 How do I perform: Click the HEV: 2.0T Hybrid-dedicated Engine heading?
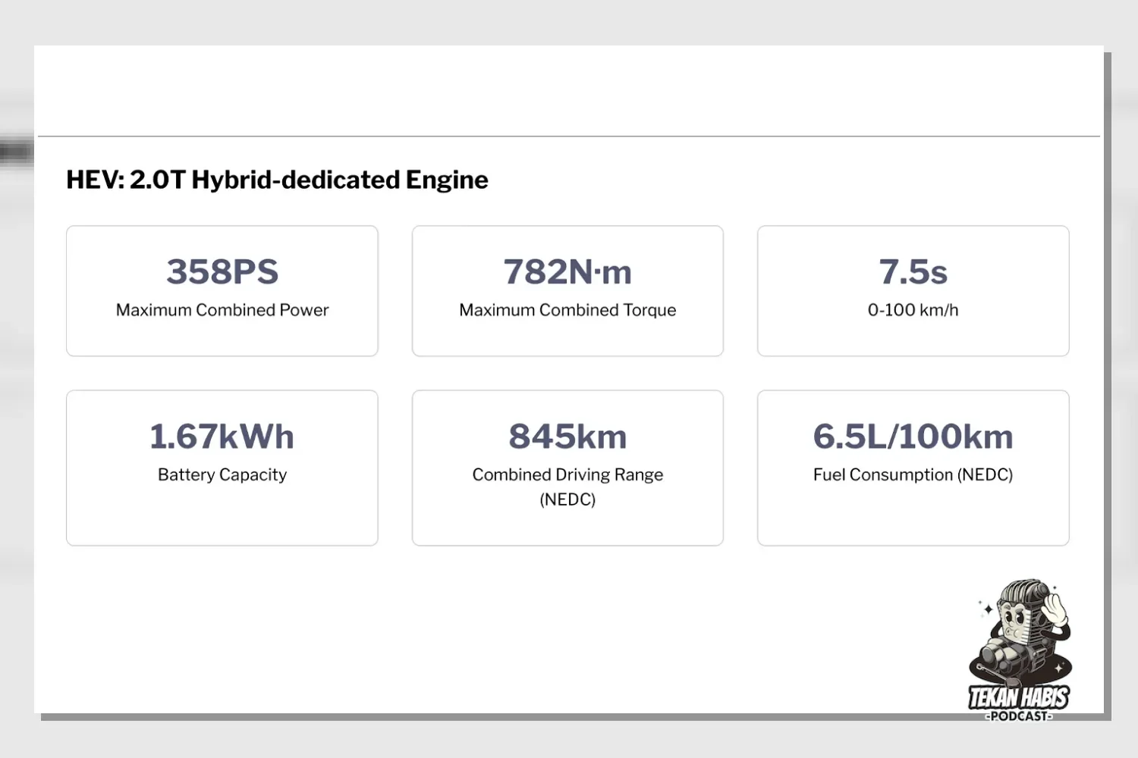tap(277, 180)
